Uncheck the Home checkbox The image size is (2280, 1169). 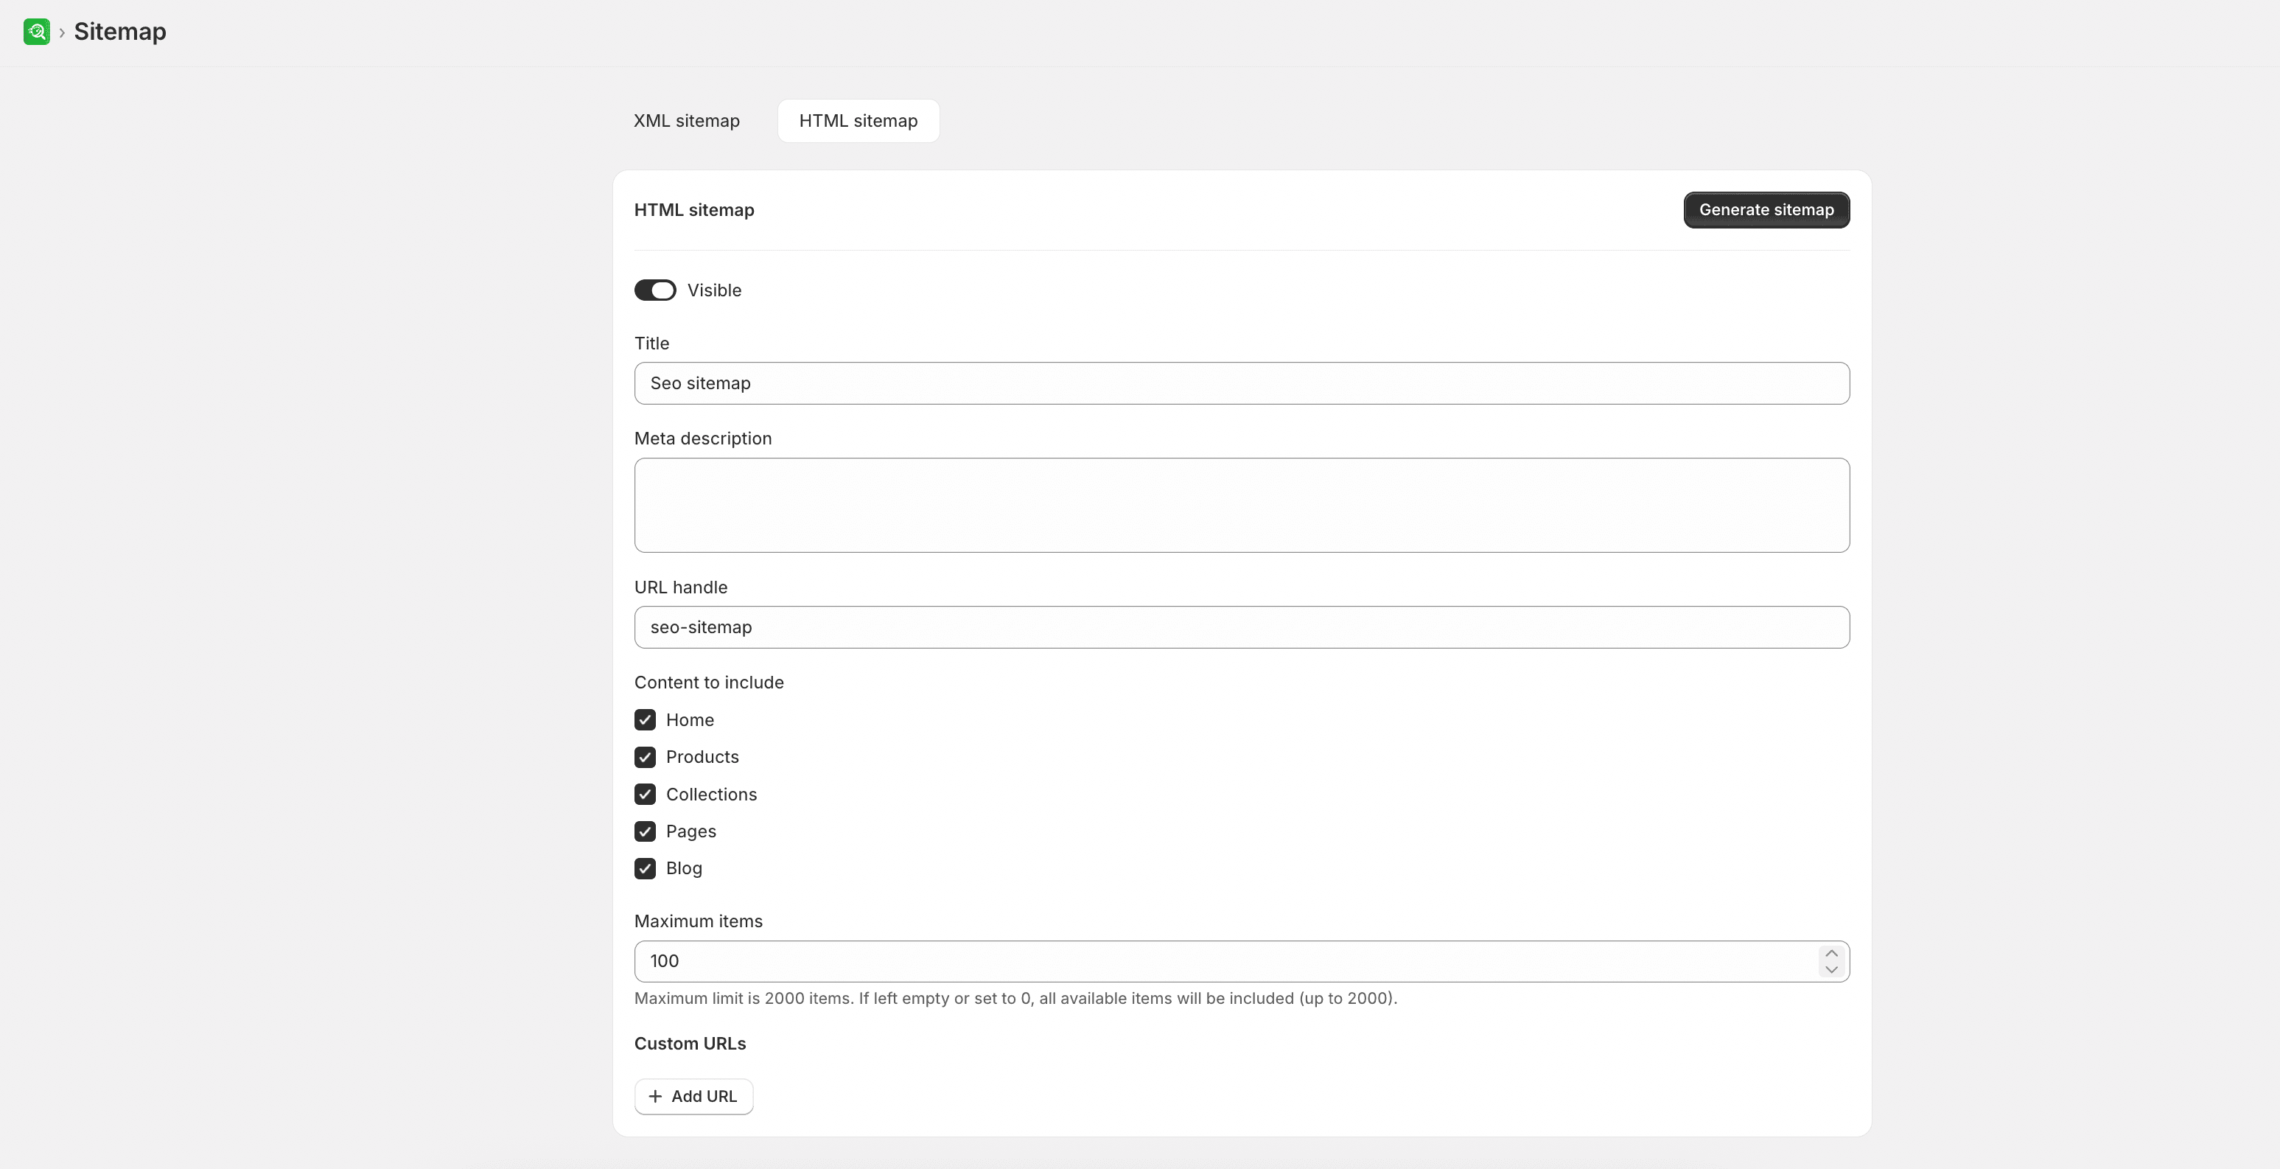coord(646,720)
